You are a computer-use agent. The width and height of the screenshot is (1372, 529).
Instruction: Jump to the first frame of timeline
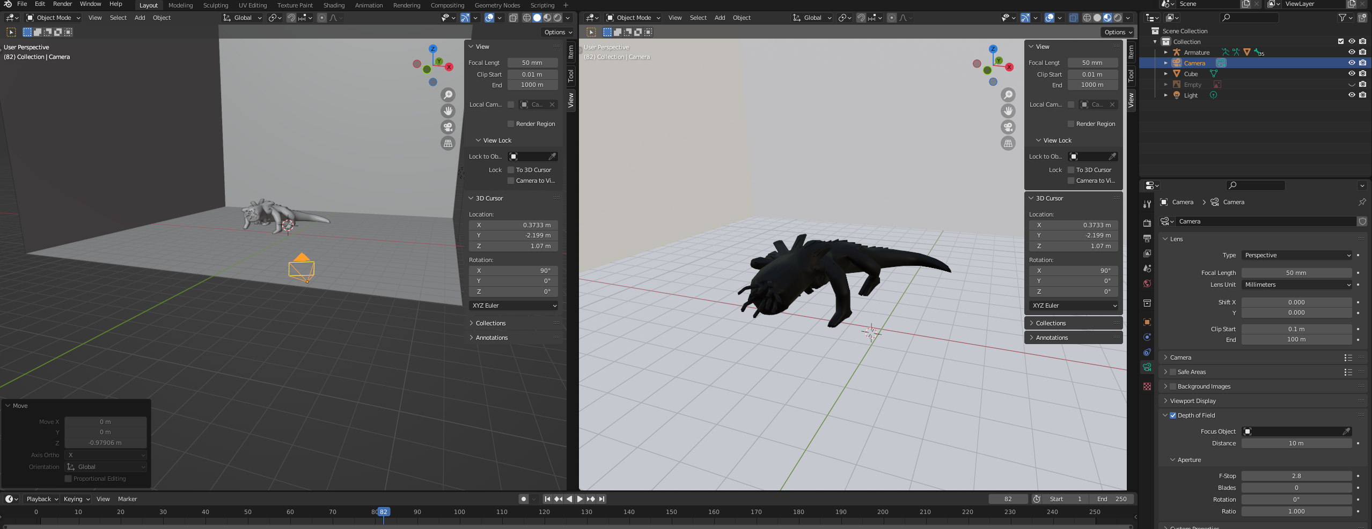click(547, 499)
